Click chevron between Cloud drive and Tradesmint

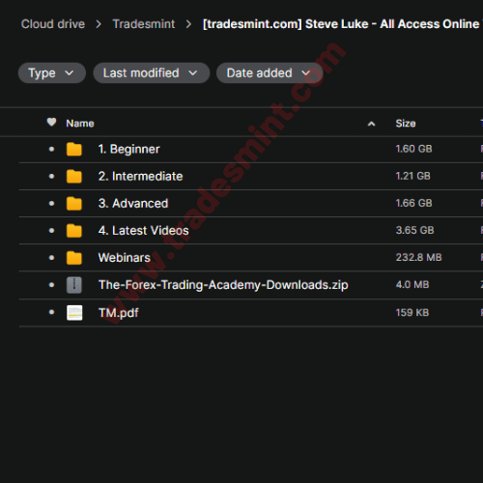99,24
